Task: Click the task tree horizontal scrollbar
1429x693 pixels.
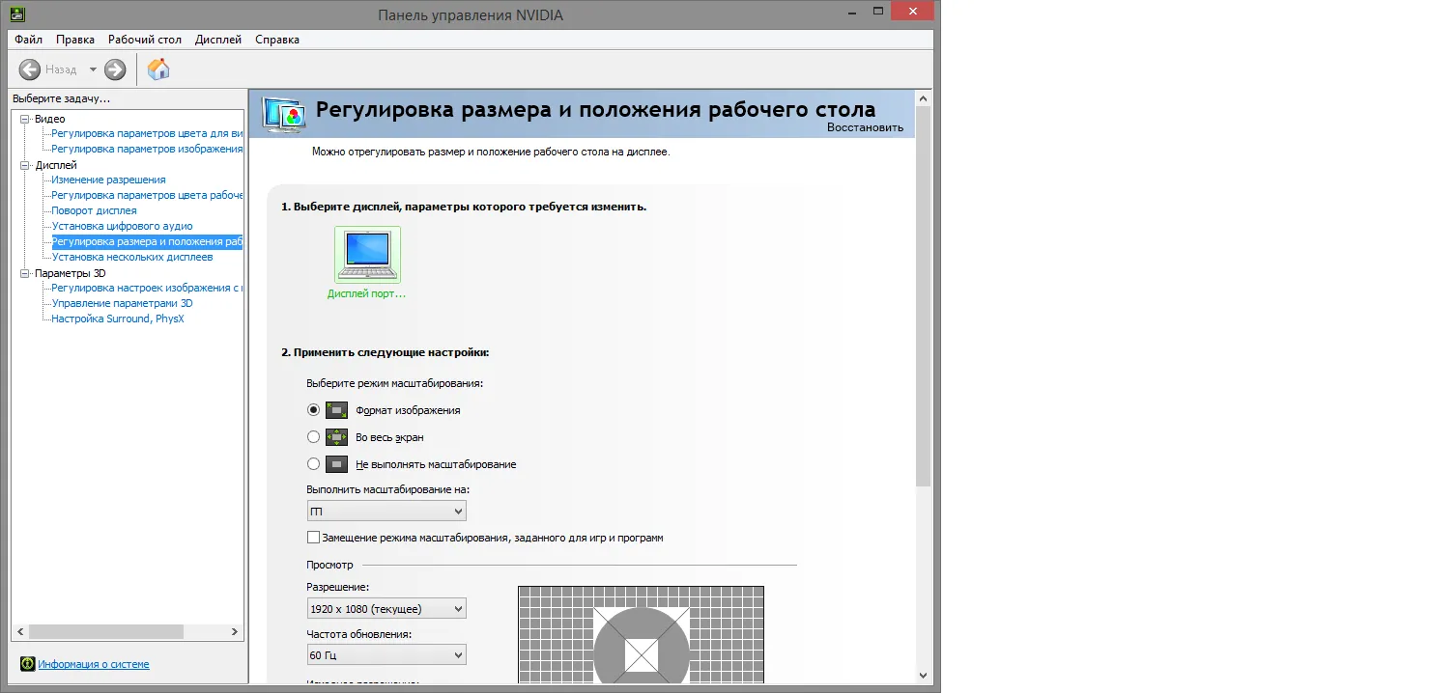Action: 106,631
